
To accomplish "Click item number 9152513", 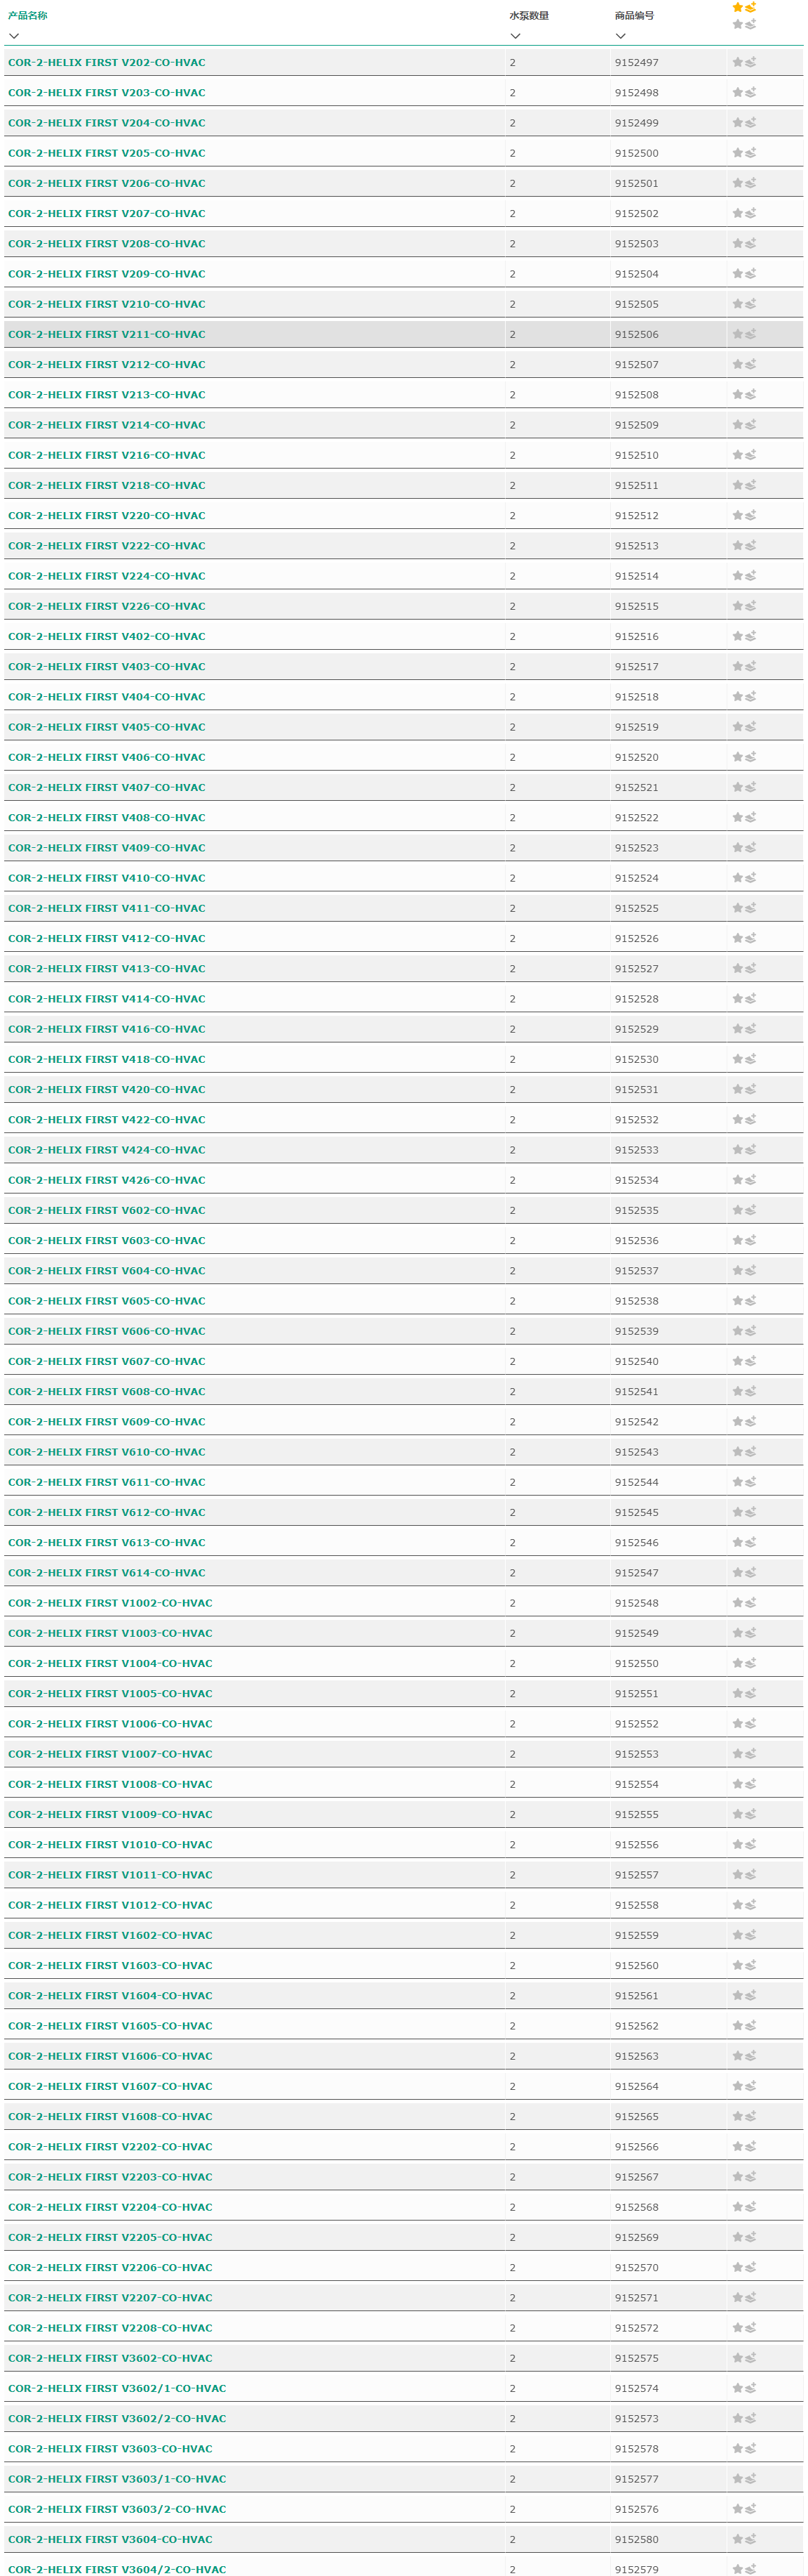I will click(637, 546).
